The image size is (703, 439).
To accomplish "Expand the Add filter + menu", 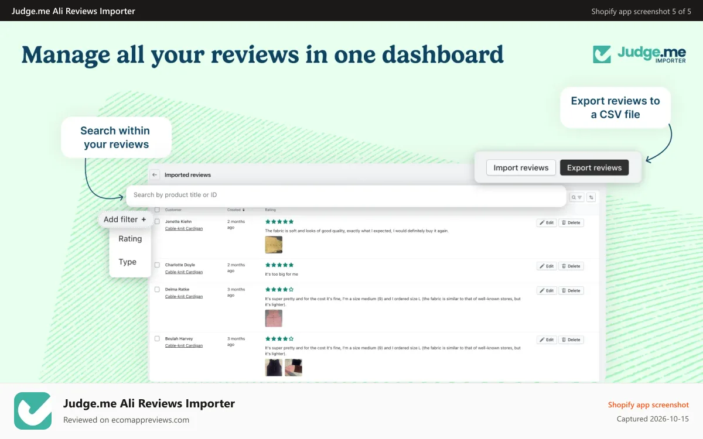I will [x=125, y=220].
